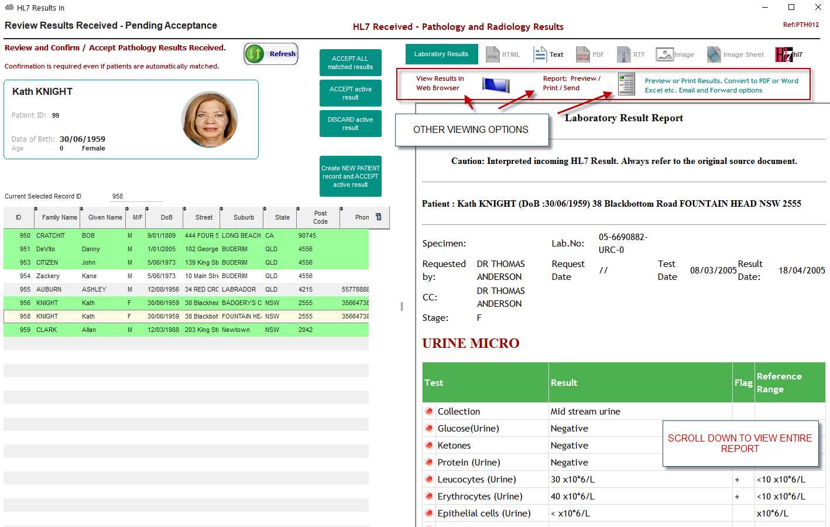Click Preview or Print Results convert link
The height and width of the screenshot is (527, 830).
click(721, 85)
